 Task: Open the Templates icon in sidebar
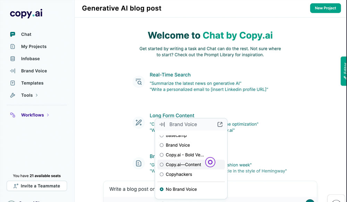click(12, 83)
